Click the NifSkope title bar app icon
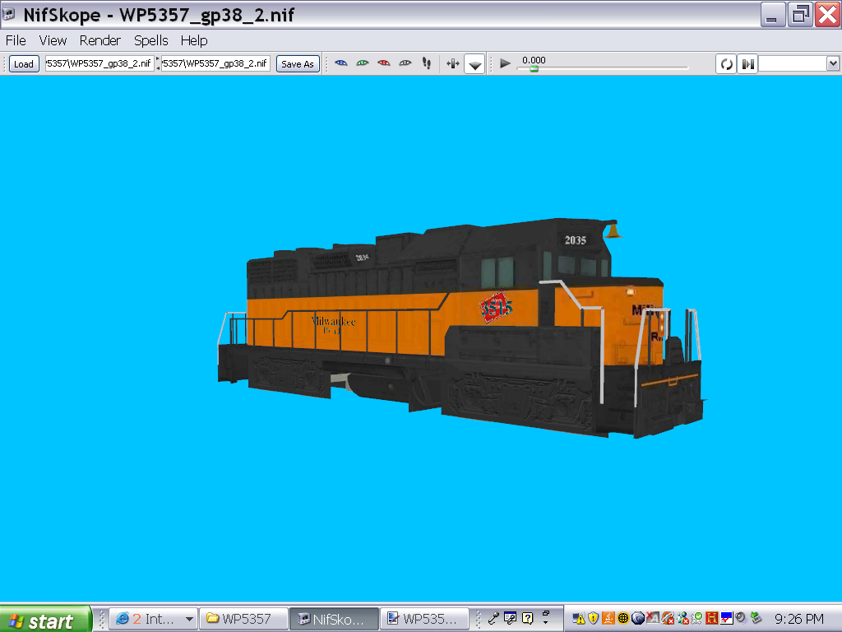 [x=8, y=15]
